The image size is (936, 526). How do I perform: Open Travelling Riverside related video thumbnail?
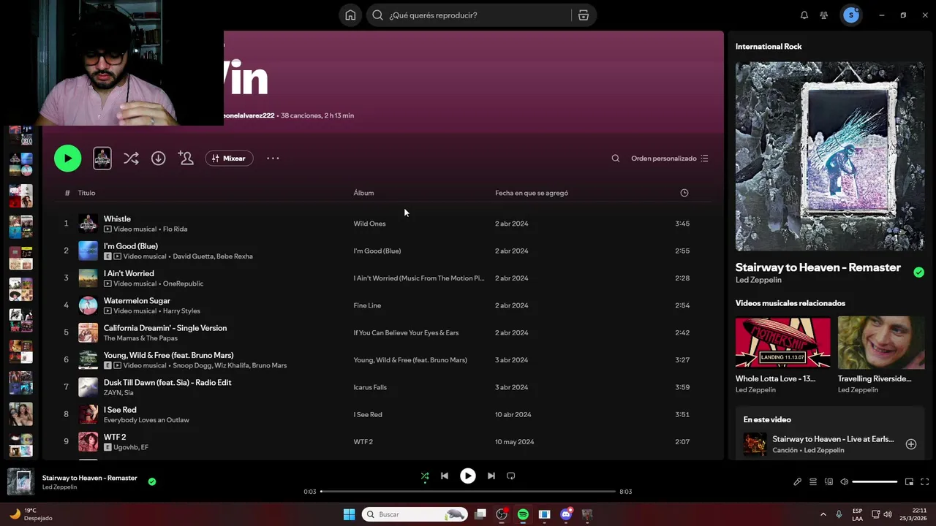881,343
